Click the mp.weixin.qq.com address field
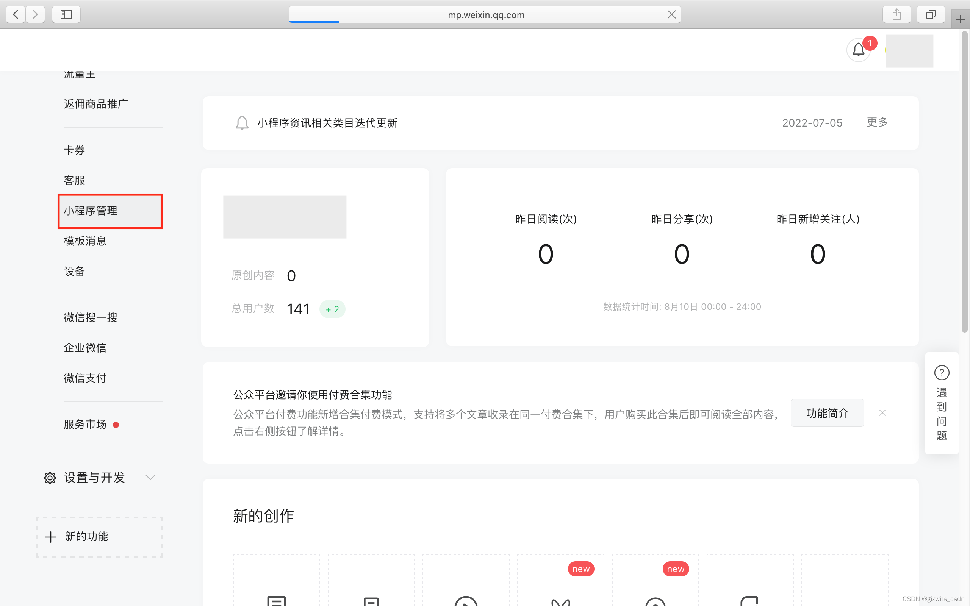 [486, 15]
